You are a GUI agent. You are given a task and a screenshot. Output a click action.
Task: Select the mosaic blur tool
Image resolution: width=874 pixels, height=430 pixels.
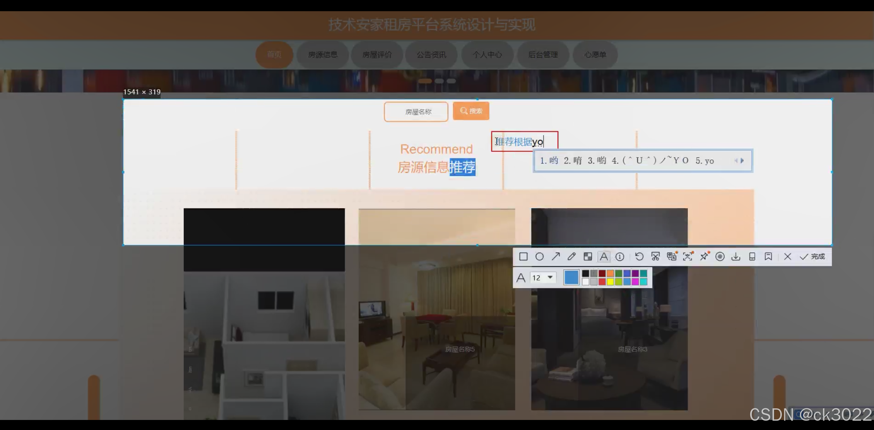click(x=588, y=257)
